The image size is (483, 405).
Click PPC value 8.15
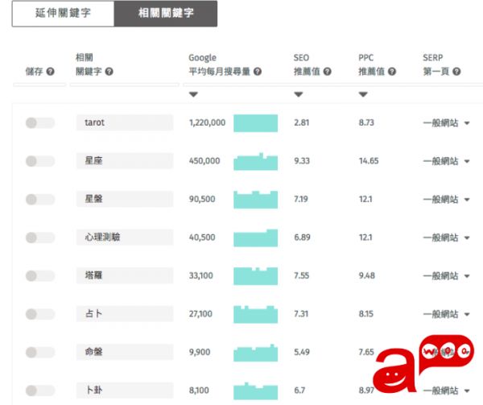pos(366,314)
